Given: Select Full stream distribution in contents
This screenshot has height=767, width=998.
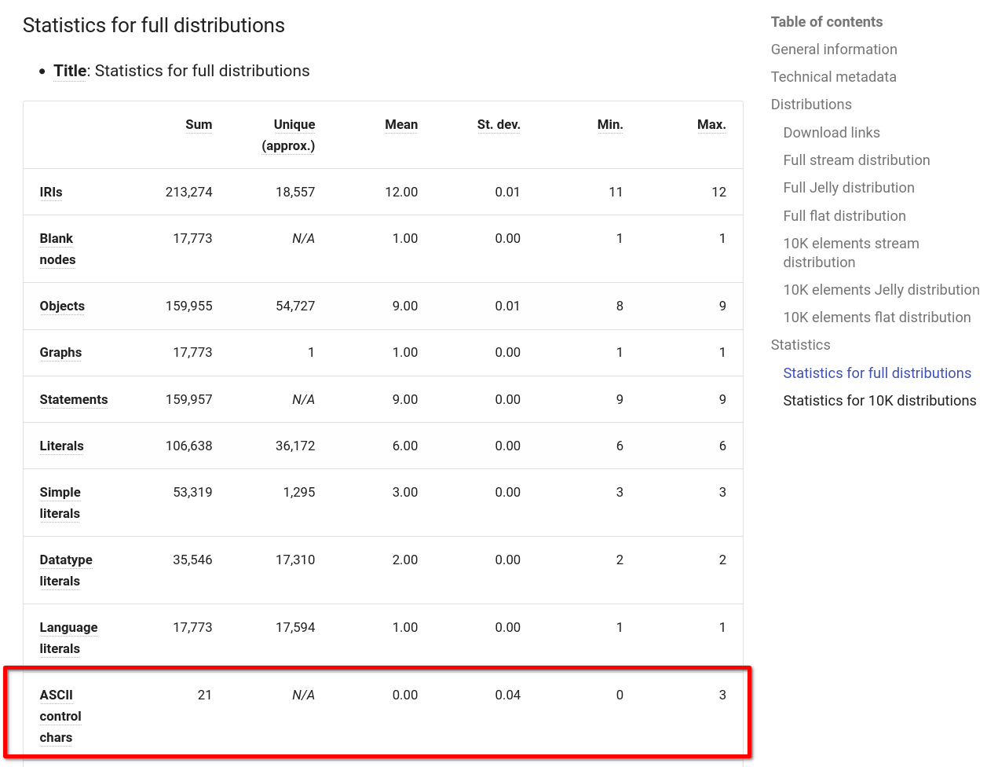Looking at the screenshot, I should [856, 160].
